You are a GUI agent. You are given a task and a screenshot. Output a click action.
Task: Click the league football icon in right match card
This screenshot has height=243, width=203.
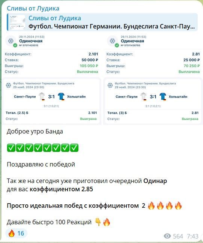click(110, 85)
